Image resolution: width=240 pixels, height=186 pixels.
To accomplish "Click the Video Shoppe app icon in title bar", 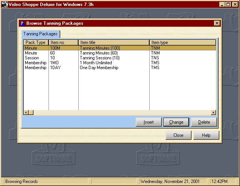I will tap(5, 5).
